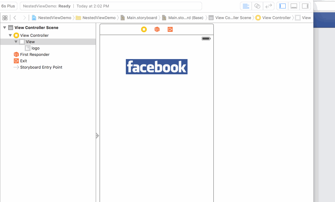The image size is (335, 202).
Task: Go forward in editor history
Action: pos(24,18)
